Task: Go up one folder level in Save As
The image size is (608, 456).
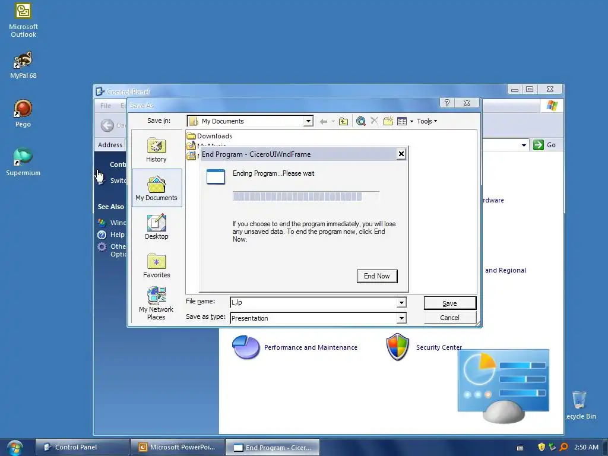Action: click(343, 121)
